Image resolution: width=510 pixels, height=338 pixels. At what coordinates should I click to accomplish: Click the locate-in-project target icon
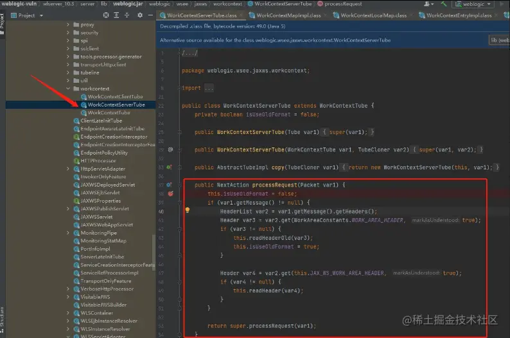click(106, 15)
